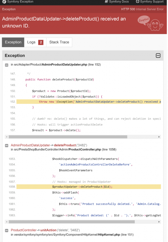Image resolution: width=168 pixels, height=242 pixels.
Task: Collapse the ProductController.php line 1058 trace
Action: coord(7,146)
